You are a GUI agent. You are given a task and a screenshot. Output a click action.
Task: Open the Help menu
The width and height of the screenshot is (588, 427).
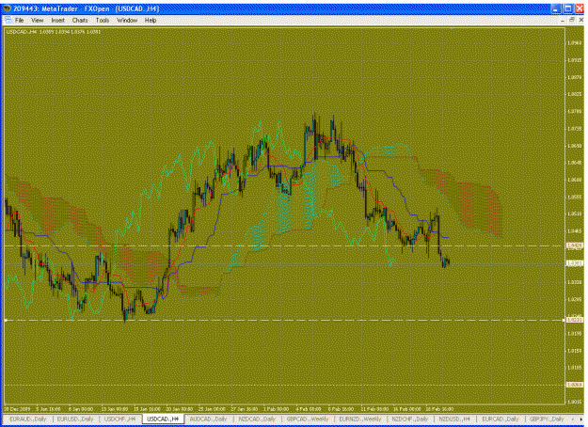pos(151,21)
